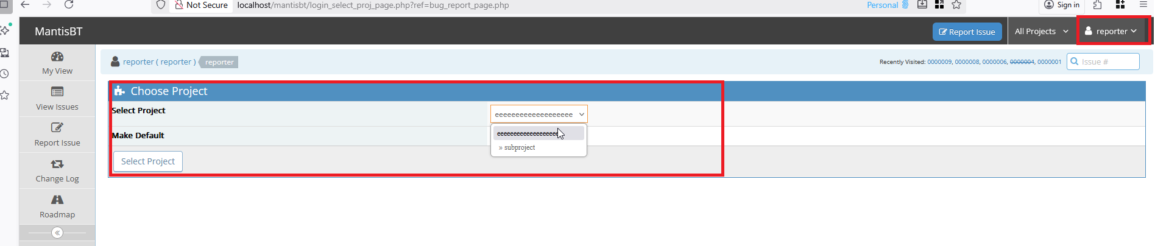
Task: Open recently visited issue 0000009
Action: click(939, 62)
